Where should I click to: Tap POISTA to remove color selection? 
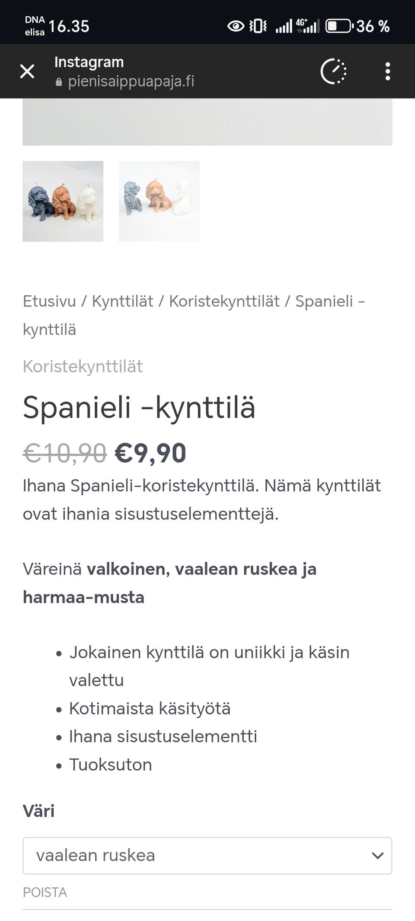point(45,892)
